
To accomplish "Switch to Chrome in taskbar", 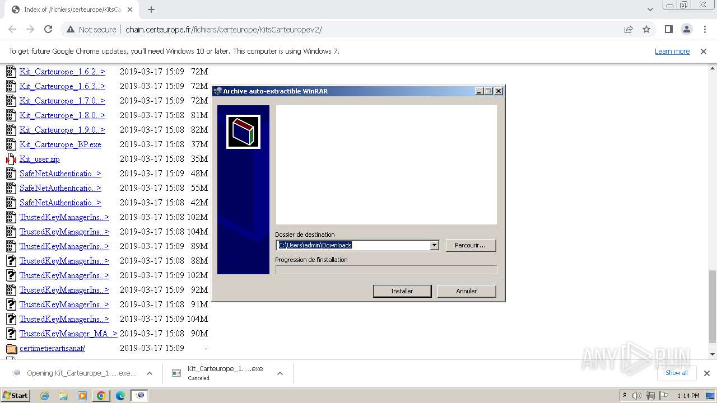I will coord(101,396).
